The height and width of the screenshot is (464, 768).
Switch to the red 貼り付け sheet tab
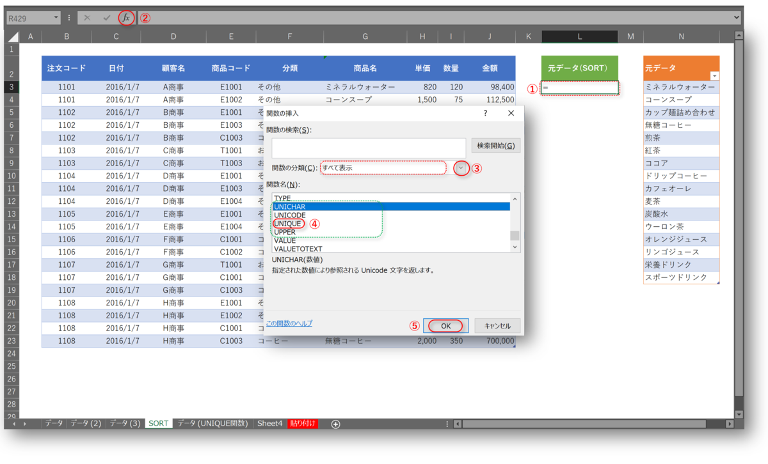[303, 424]
